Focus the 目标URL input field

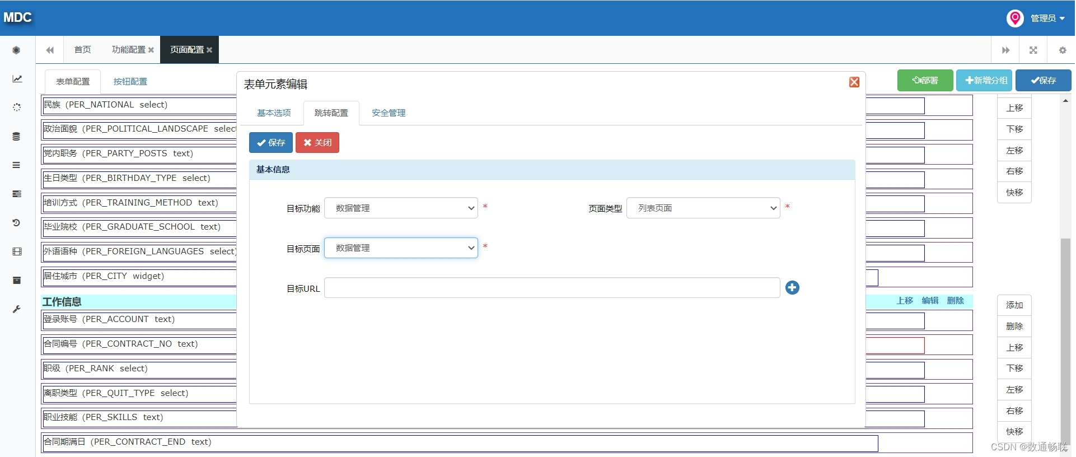(552, 288)
